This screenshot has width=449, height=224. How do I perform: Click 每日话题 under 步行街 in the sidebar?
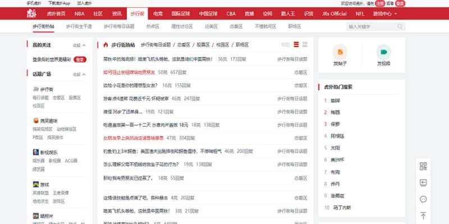(x=40, y=97)
